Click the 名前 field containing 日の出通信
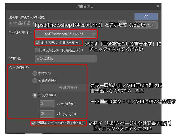 click(x=66, y=58)
